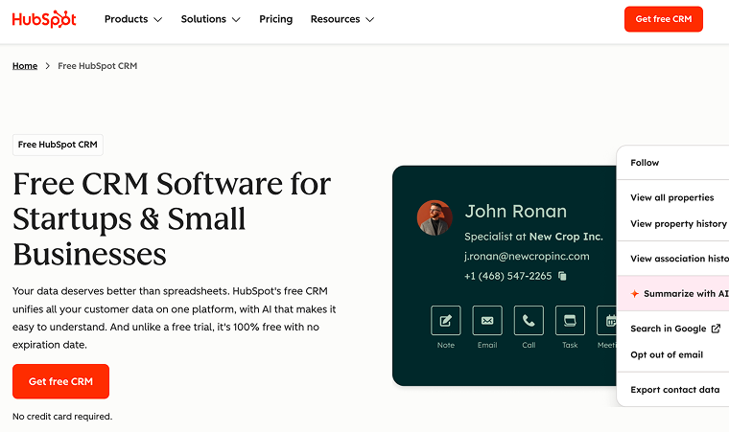This screenshot has height=432, width=729.
Task: Click the Products chevron arrow
Action: pos(157,19)
